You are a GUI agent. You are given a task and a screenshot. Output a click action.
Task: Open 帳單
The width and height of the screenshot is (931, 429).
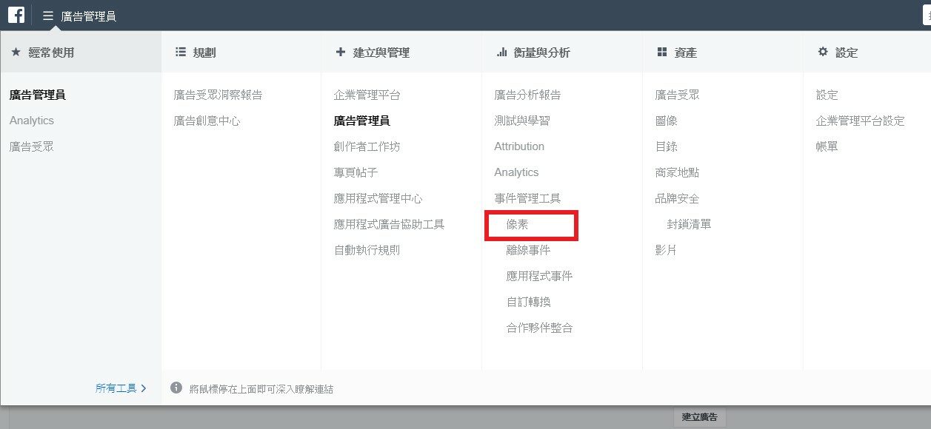pos(827,146)
